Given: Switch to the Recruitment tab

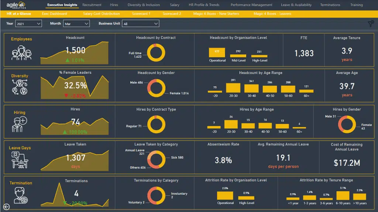Looking at the screenshot, I should pos(92,5).
